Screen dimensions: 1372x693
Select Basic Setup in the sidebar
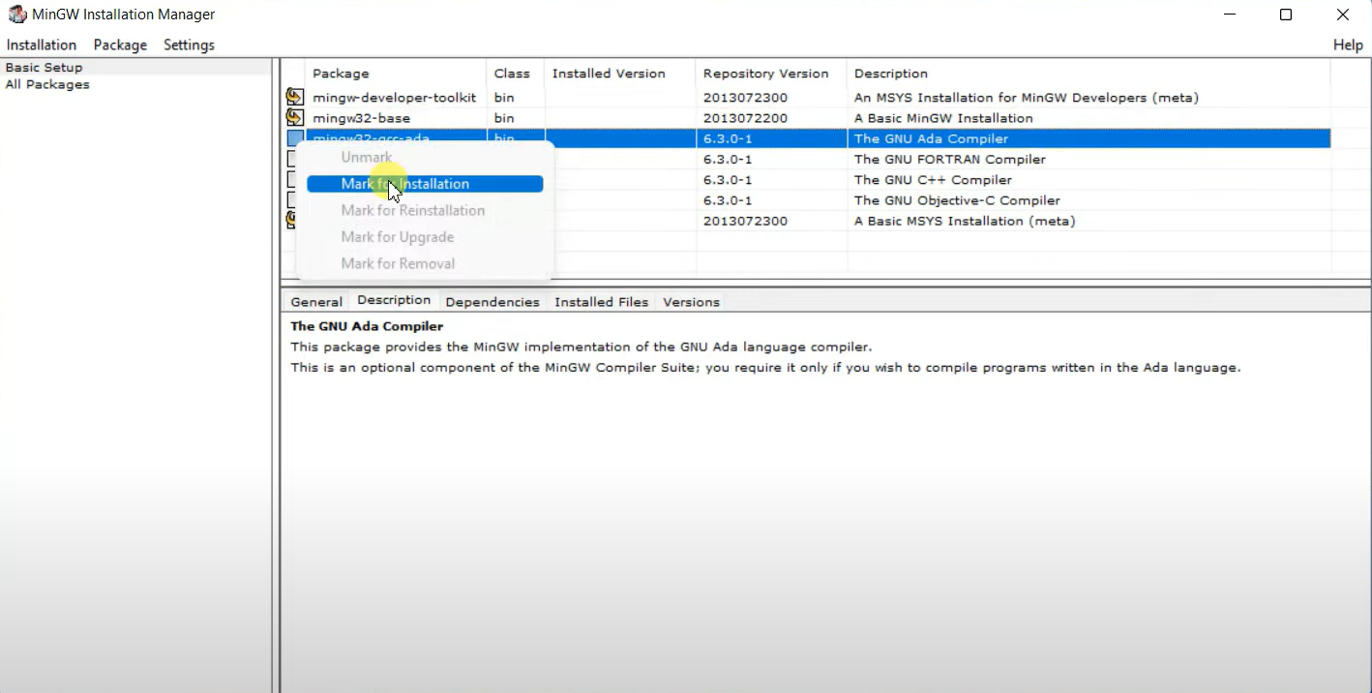(44, 67)
